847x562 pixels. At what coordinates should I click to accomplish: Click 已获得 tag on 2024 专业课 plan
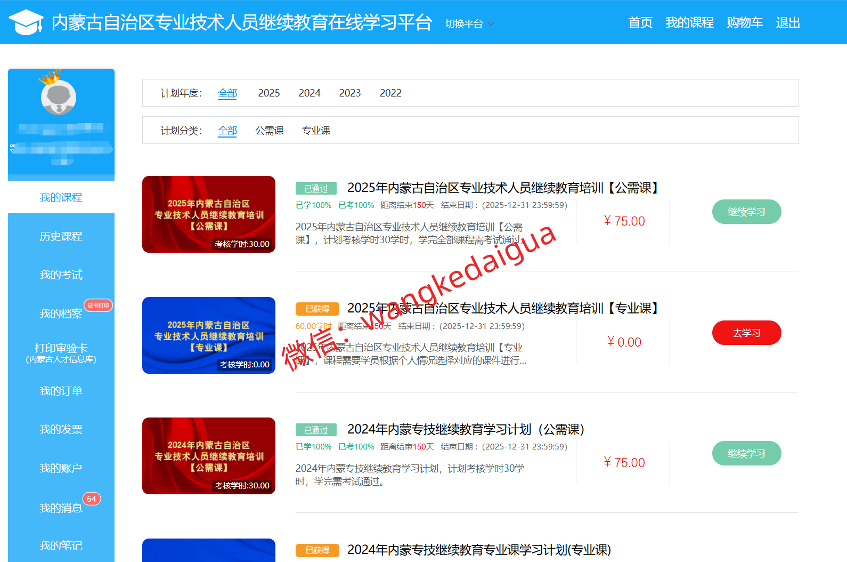(317, 550)
